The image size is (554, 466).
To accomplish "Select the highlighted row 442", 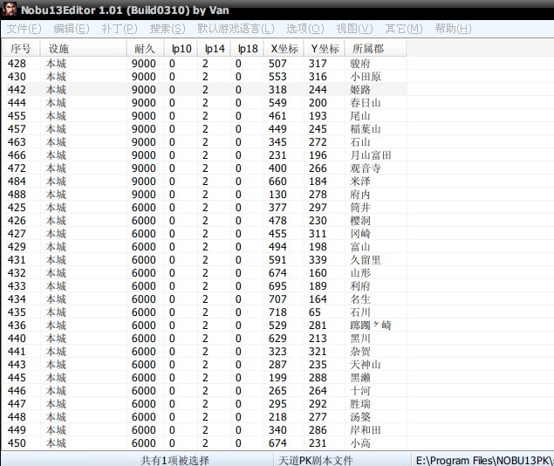I will click(x=204, y=90).
